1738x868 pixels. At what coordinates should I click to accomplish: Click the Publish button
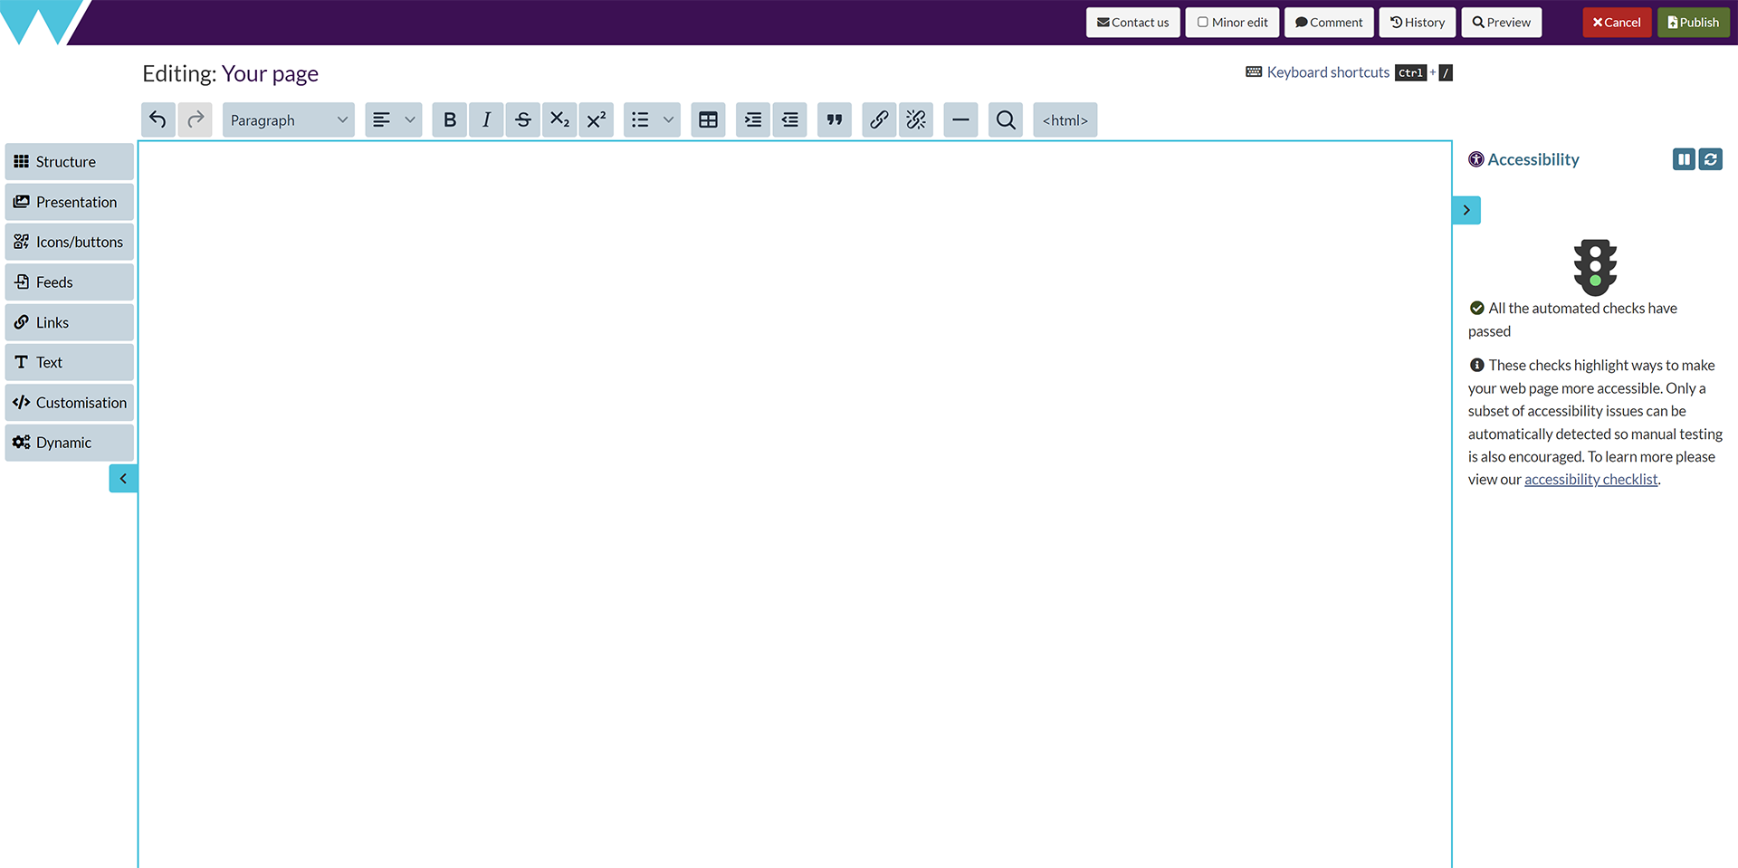1693,23
